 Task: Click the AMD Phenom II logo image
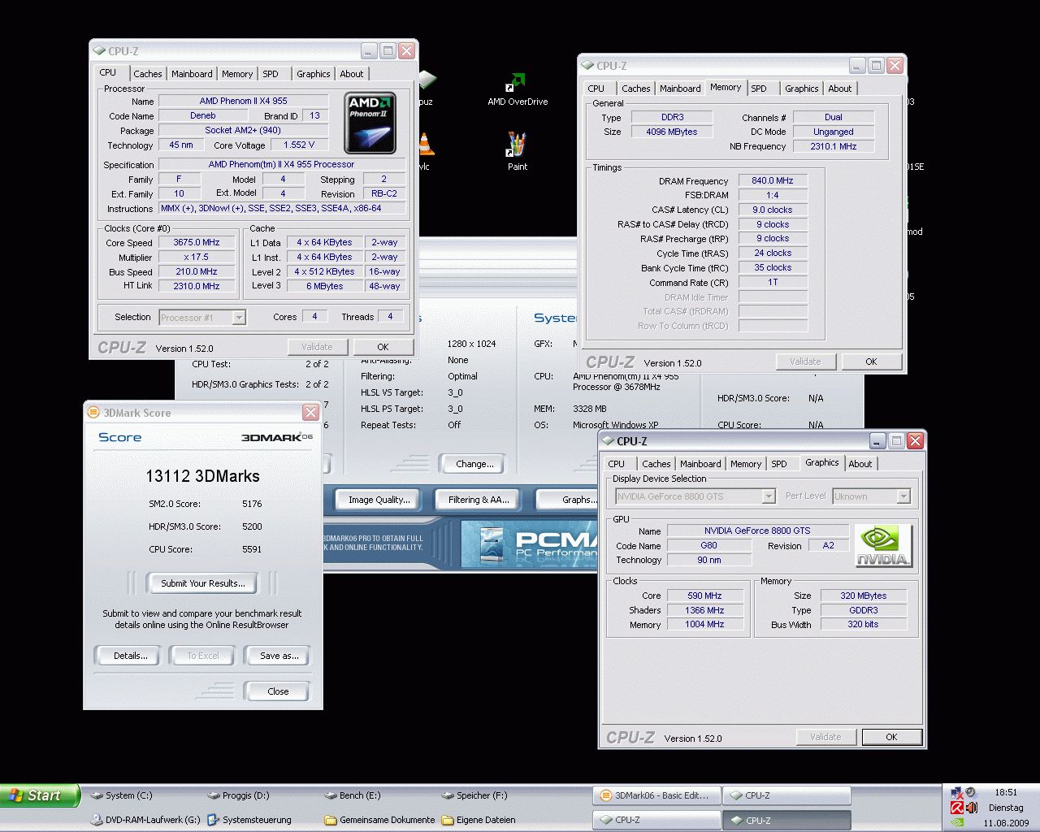point(370,123)
